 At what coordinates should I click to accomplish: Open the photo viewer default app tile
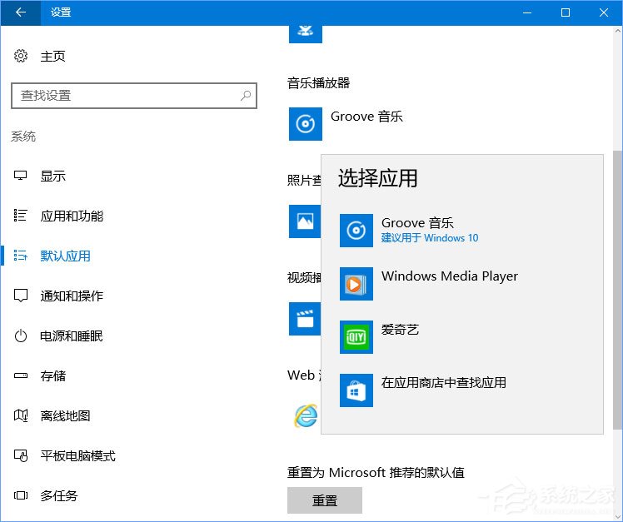point(303,221)
